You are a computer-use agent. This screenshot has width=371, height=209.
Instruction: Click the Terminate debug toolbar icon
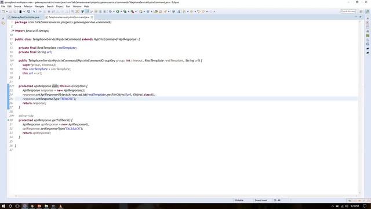[49, 12]
